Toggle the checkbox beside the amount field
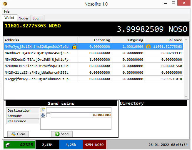Image resolution: width=192 pixels, height=150 pixels. (48, 115)
